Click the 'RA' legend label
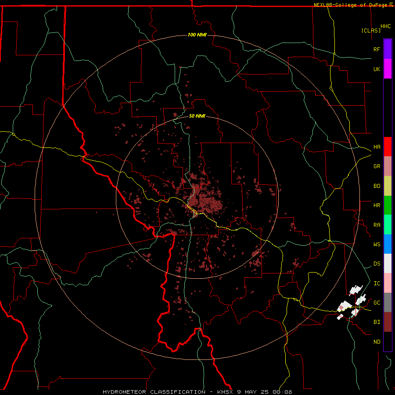The width and height of the screenshot is (395, 395). [x=377, y=225]
